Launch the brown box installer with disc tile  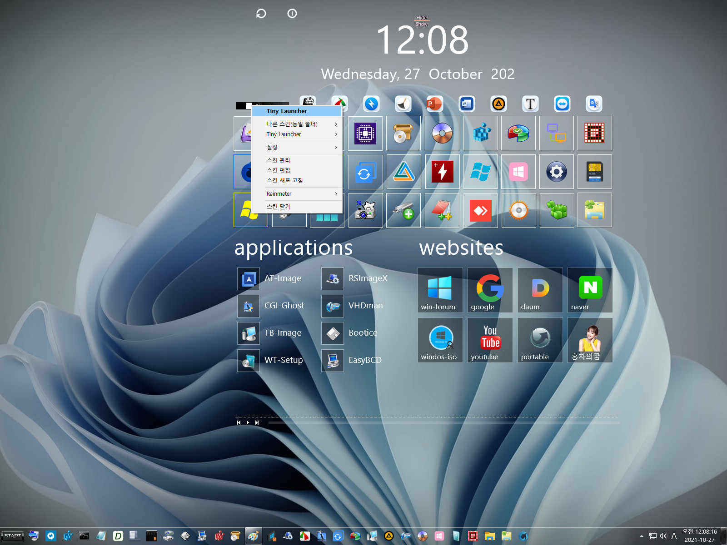pos(403,133)
